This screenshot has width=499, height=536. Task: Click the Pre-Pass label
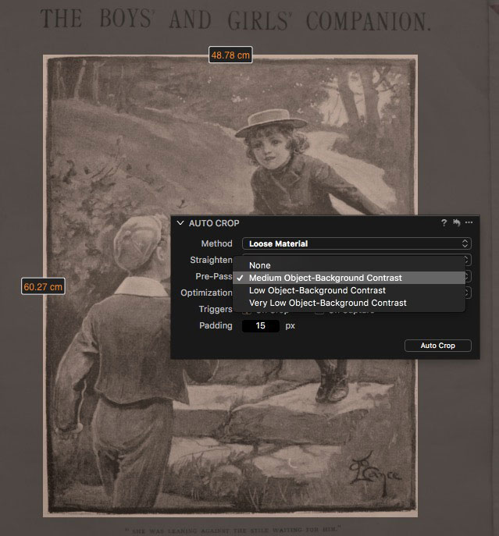[213, 276]
